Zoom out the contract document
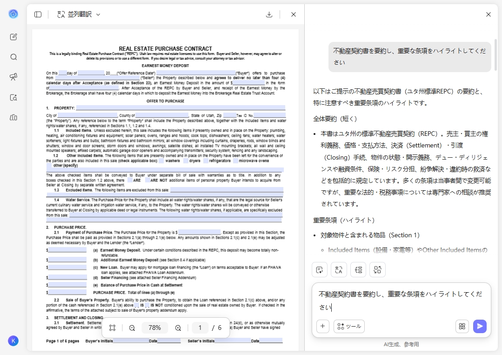Viewport: 502px width, 355px height. 132,328
